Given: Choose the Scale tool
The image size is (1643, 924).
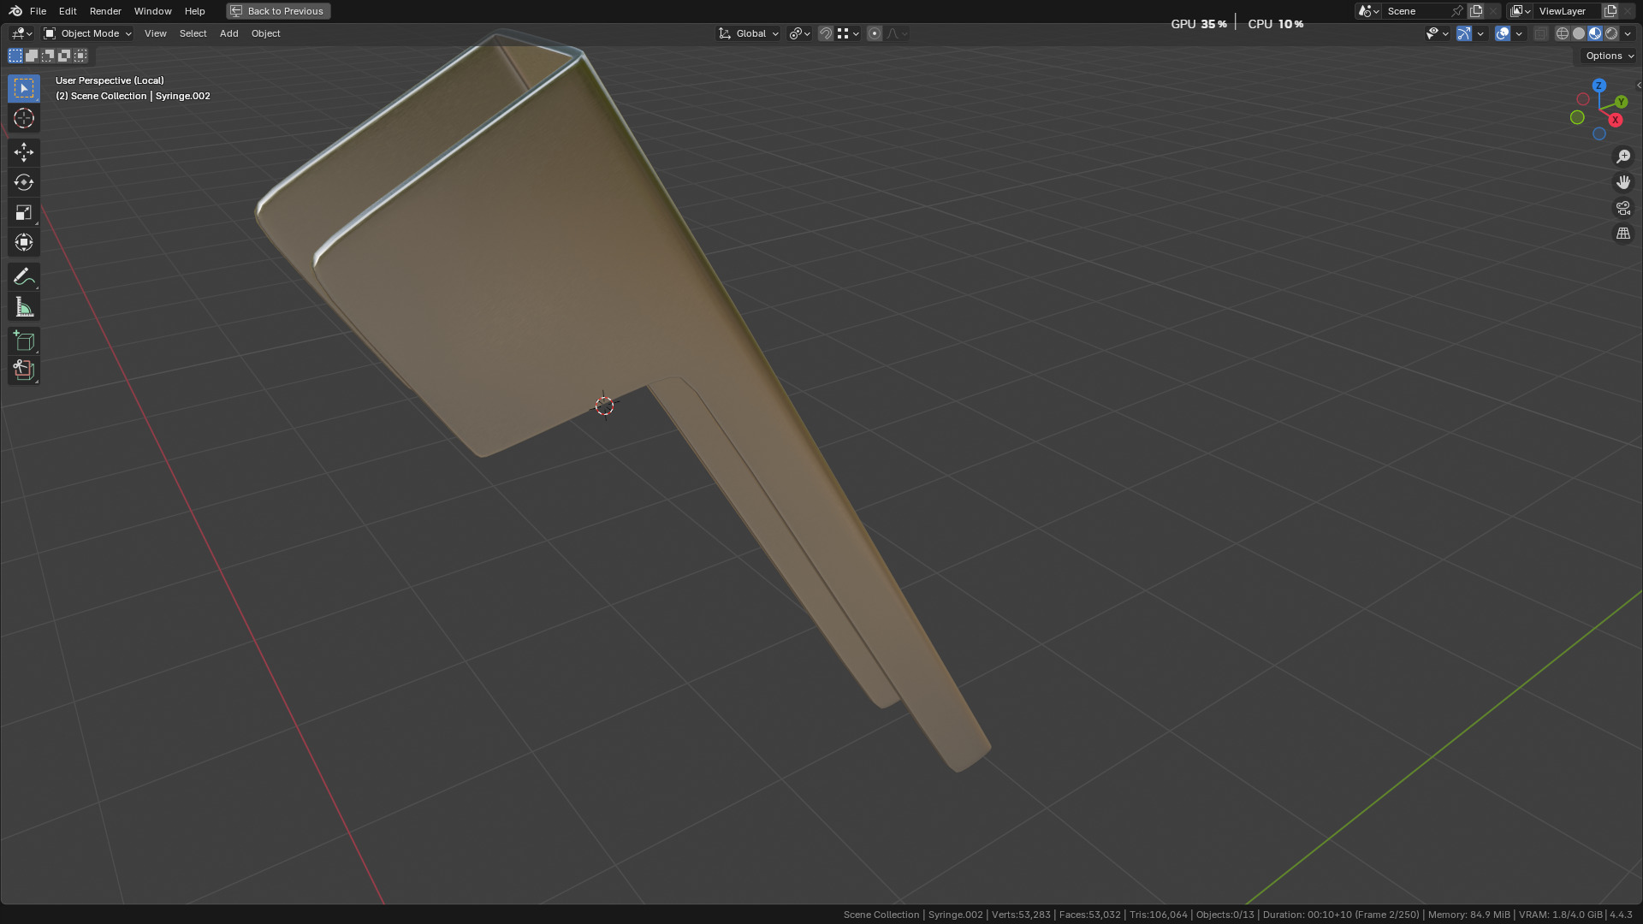Looking at the screenshot, I should click(24, 212).
